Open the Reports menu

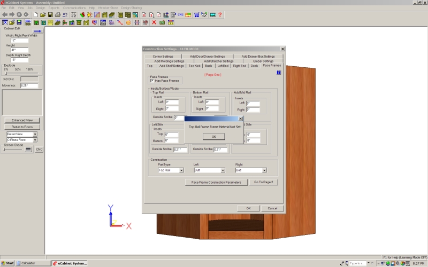(x=54, y=8)
